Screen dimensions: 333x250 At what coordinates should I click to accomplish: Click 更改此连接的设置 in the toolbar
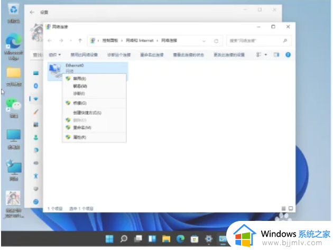(x=229, y=55)
